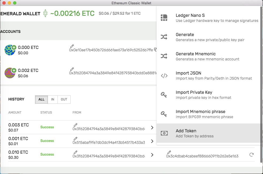263x174 pixels.
Task: Click arrow icon in 0.010 ETC transaction row
Action: click(x=152, y=155)
